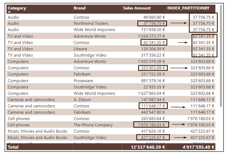Viewport: 228px width, 155px height.
Task: Select sales amount 1'627'865.04 €
Action: pyautogui.click(x=151, y=93)
